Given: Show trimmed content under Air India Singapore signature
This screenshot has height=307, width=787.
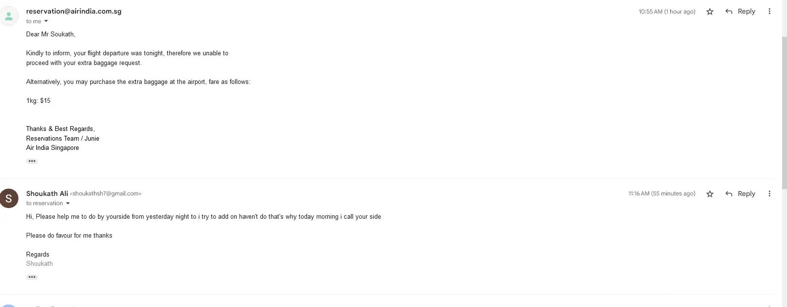Looking at the screenshot, I should click(x=32, y=161).
